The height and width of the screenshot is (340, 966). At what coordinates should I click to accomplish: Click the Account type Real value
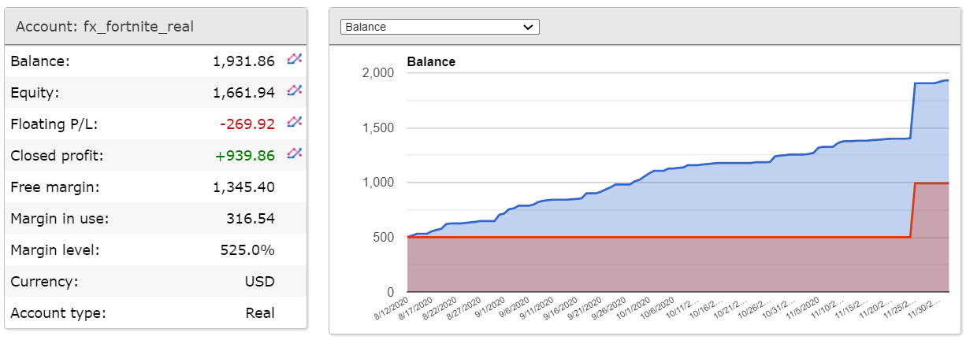click(x=260, y=313)
